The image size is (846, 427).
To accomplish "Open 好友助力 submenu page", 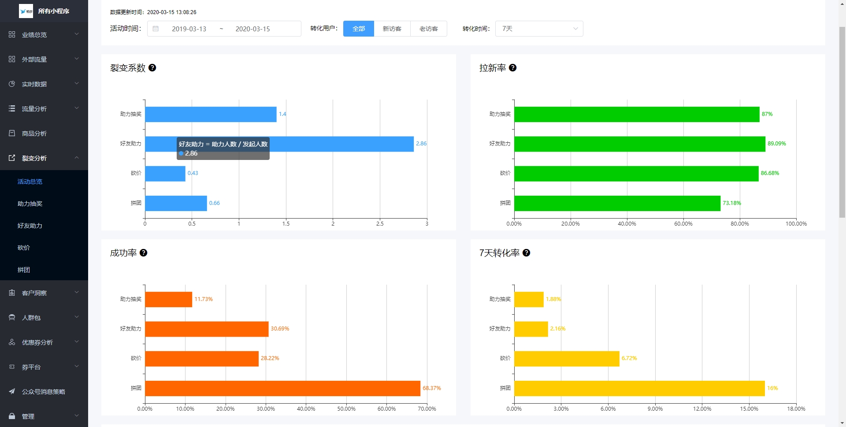I will coord(30,226).
